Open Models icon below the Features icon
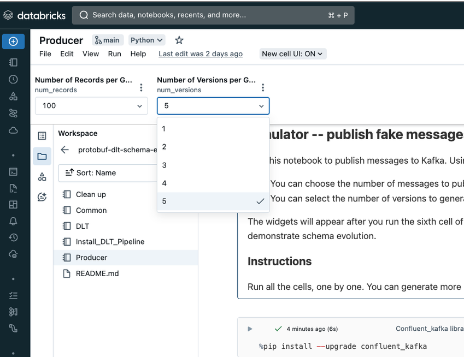464x357 pixels. (13, 328)
